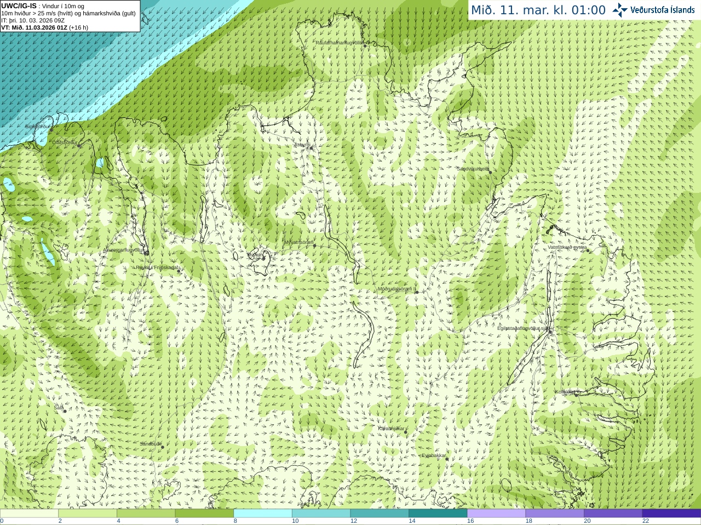This screenshot has height=525, width=701.
Task: Click the Vatnsskarð eystra station label
Action: click(x=567, y=247)
